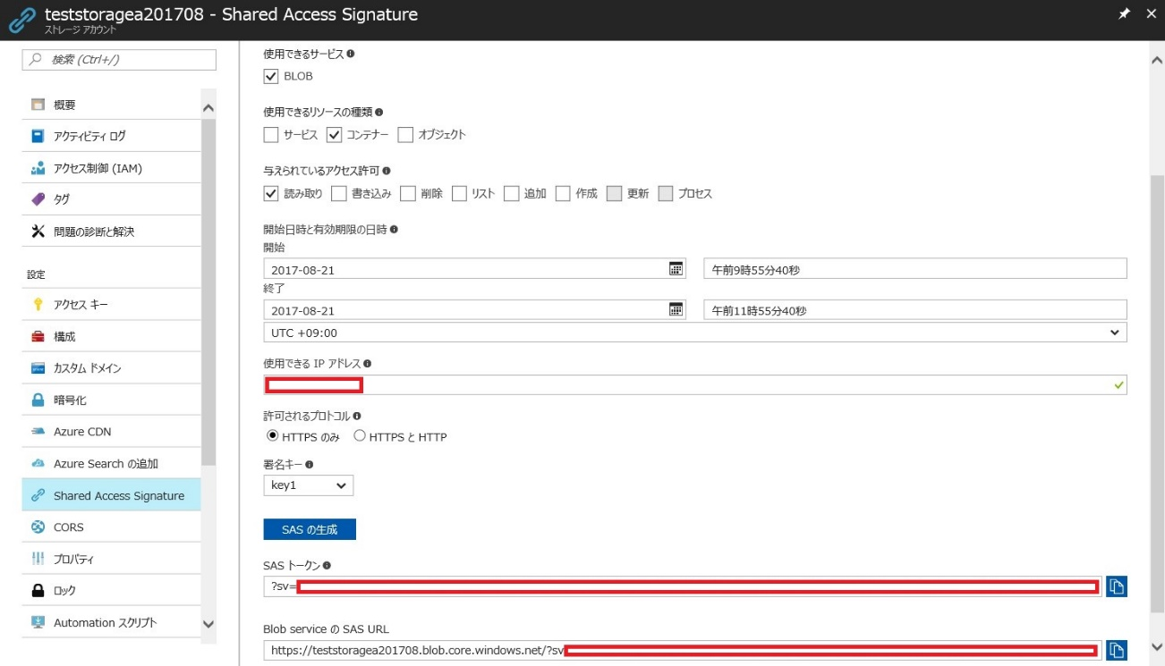Click the Azure Search の追加 icon
1165x666 pixels.
(38, 463)
